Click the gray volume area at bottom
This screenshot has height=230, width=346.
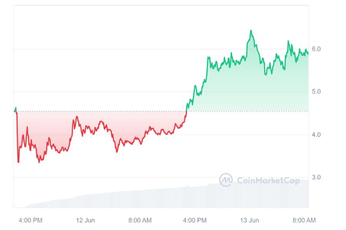click(x=167, y=197)
